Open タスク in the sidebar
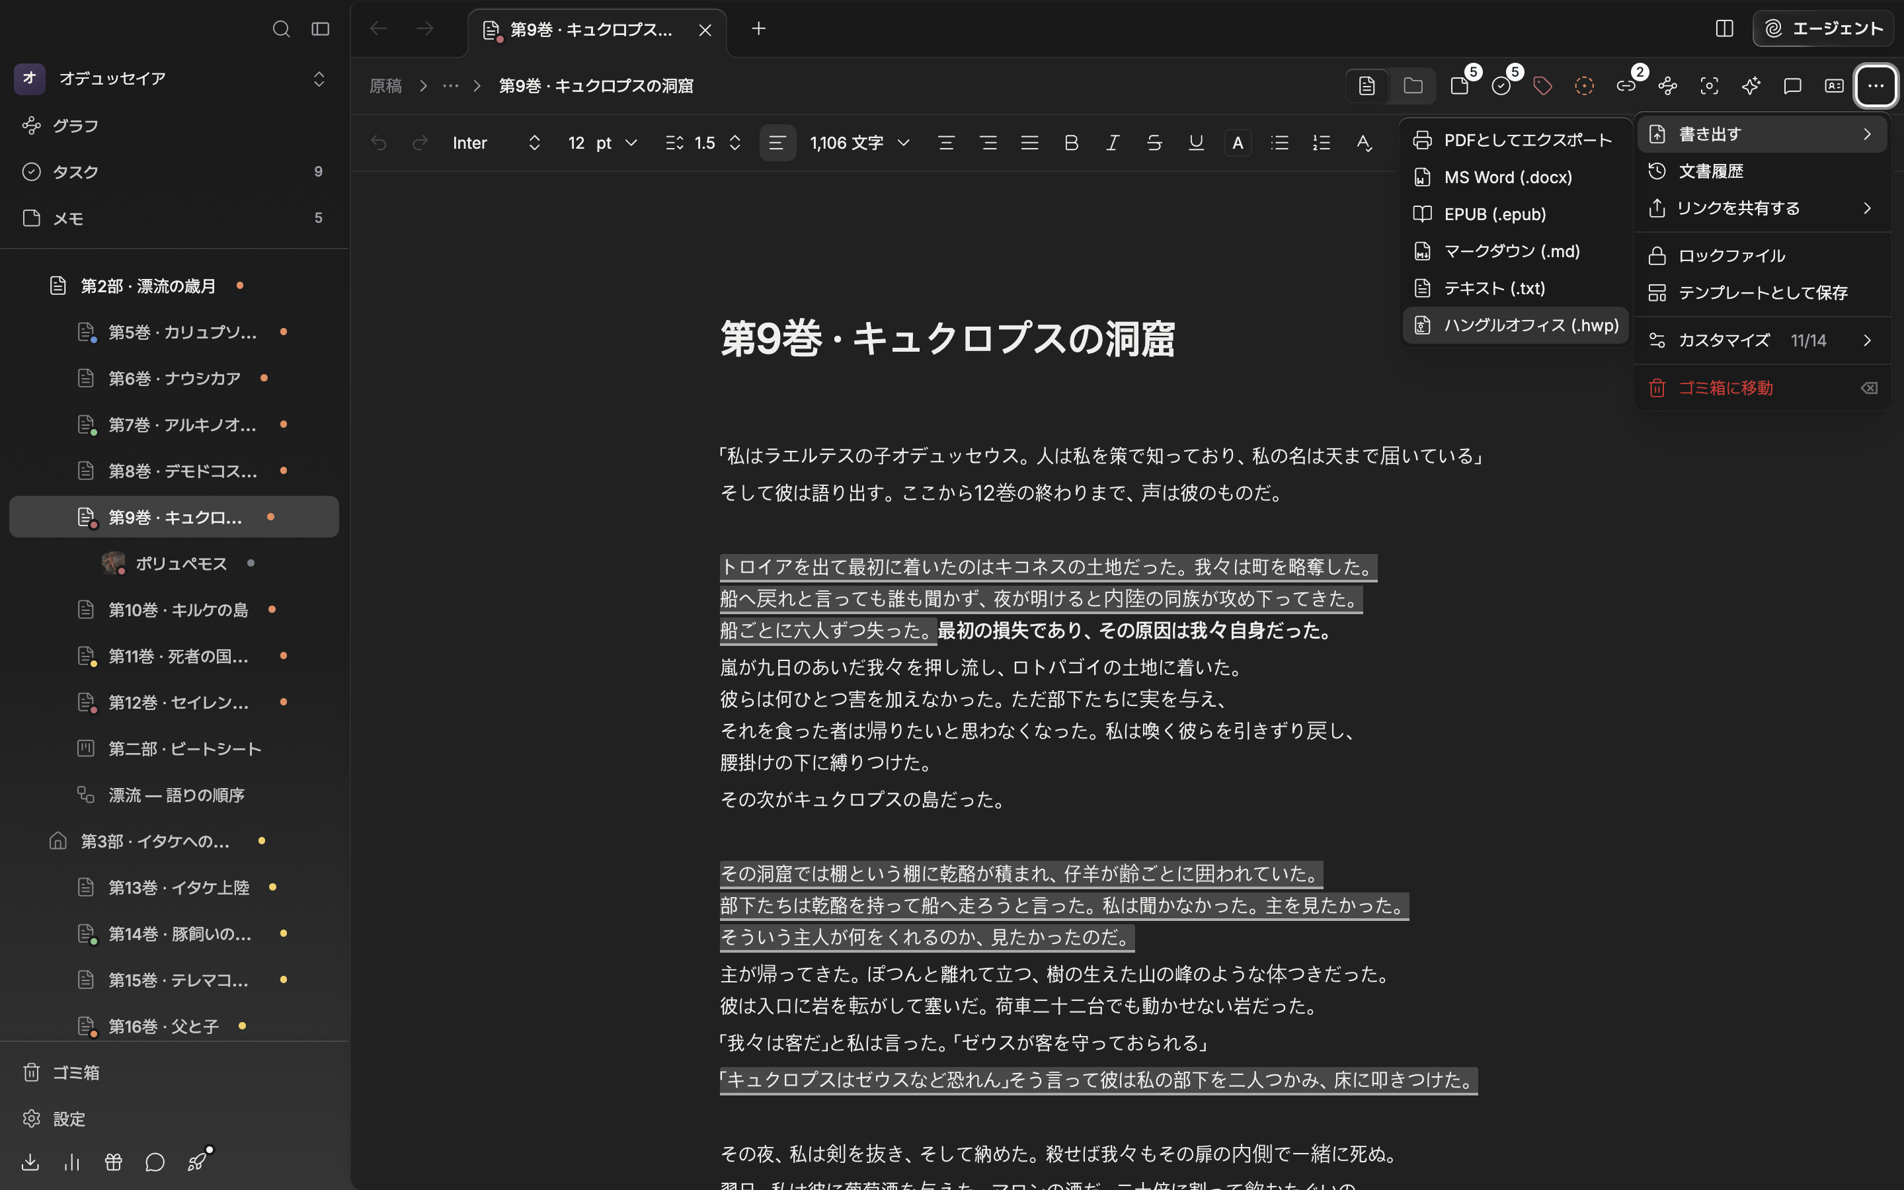This screenshot has width=1904, height=1190. pos(174,172)
